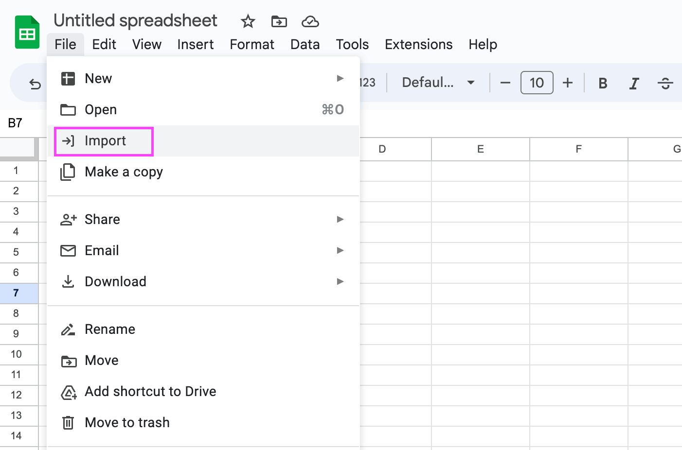This screenshot has height=450, width=682.
Task: Click the Undo icon
Action: click(35, 83)
